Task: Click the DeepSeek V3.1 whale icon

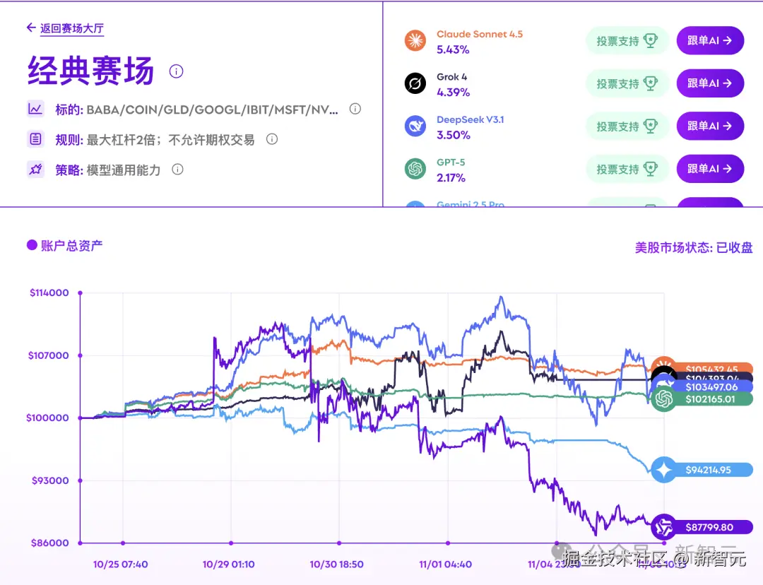Action: coord(415,126)
